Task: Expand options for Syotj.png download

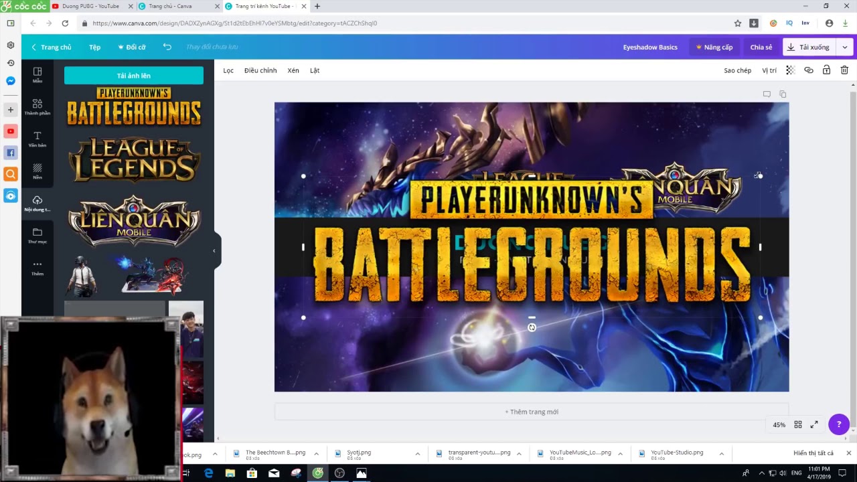Action: pyautogui.click(x=417, y=454)
